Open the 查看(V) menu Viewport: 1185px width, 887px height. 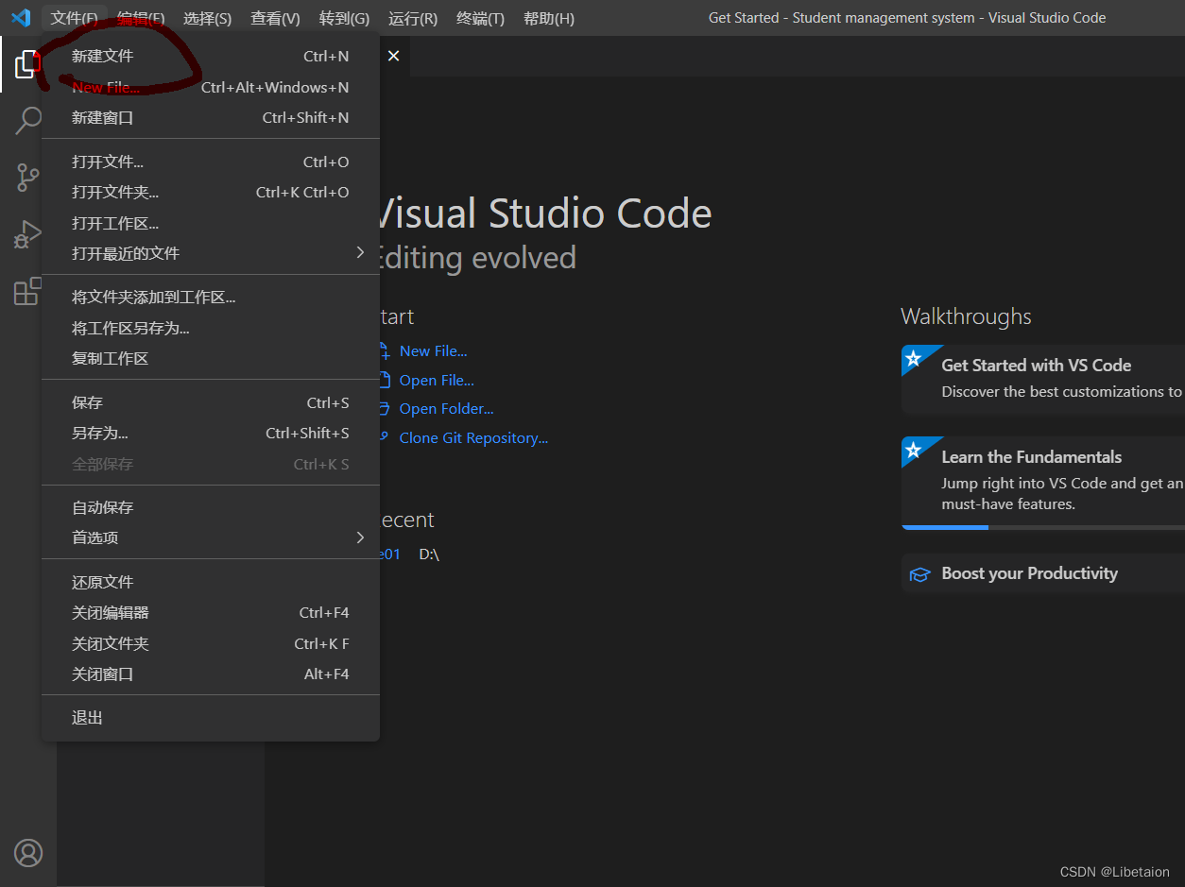[x=275, y=18]
